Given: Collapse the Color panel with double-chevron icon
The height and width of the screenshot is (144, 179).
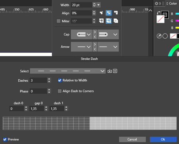Looking at the screenshot, I should [x=160, y=4].
